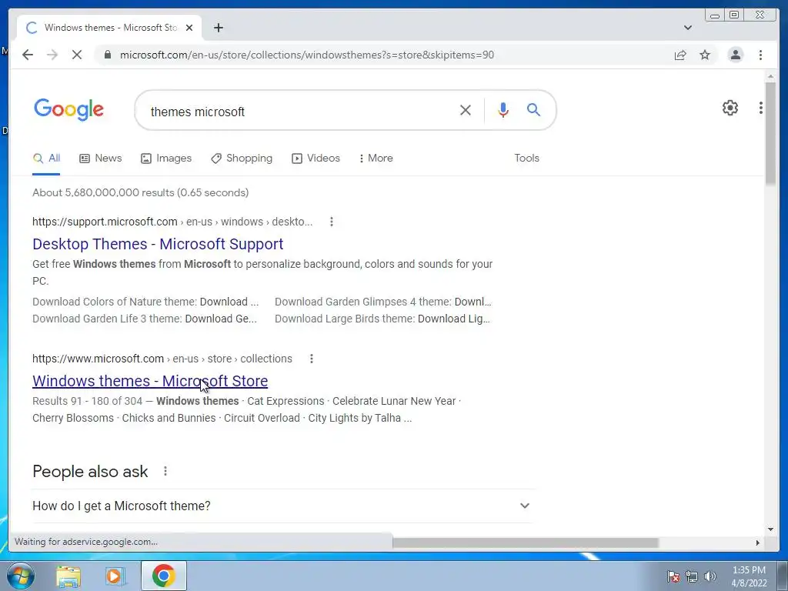Screen dimensions: 788x591
Task: Open Action Center flag in tray
Action: (673, 576)
